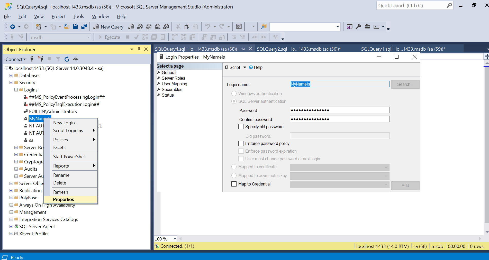Select Properties in the context menu
489x260 pixels.
(64, 199)
